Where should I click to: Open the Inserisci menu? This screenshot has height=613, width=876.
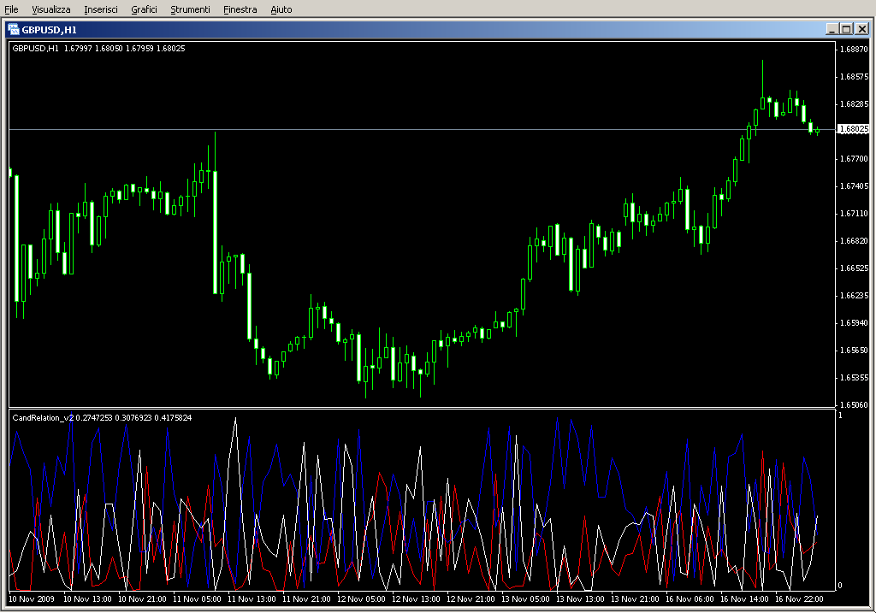point(101,9)
